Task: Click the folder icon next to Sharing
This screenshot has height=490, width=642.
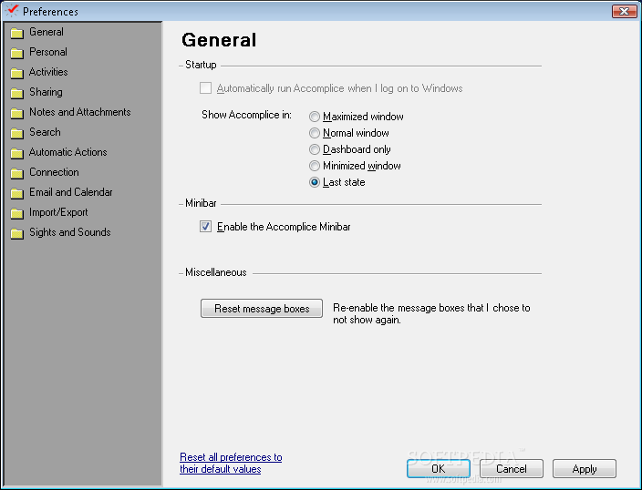Action: [16, 93]
